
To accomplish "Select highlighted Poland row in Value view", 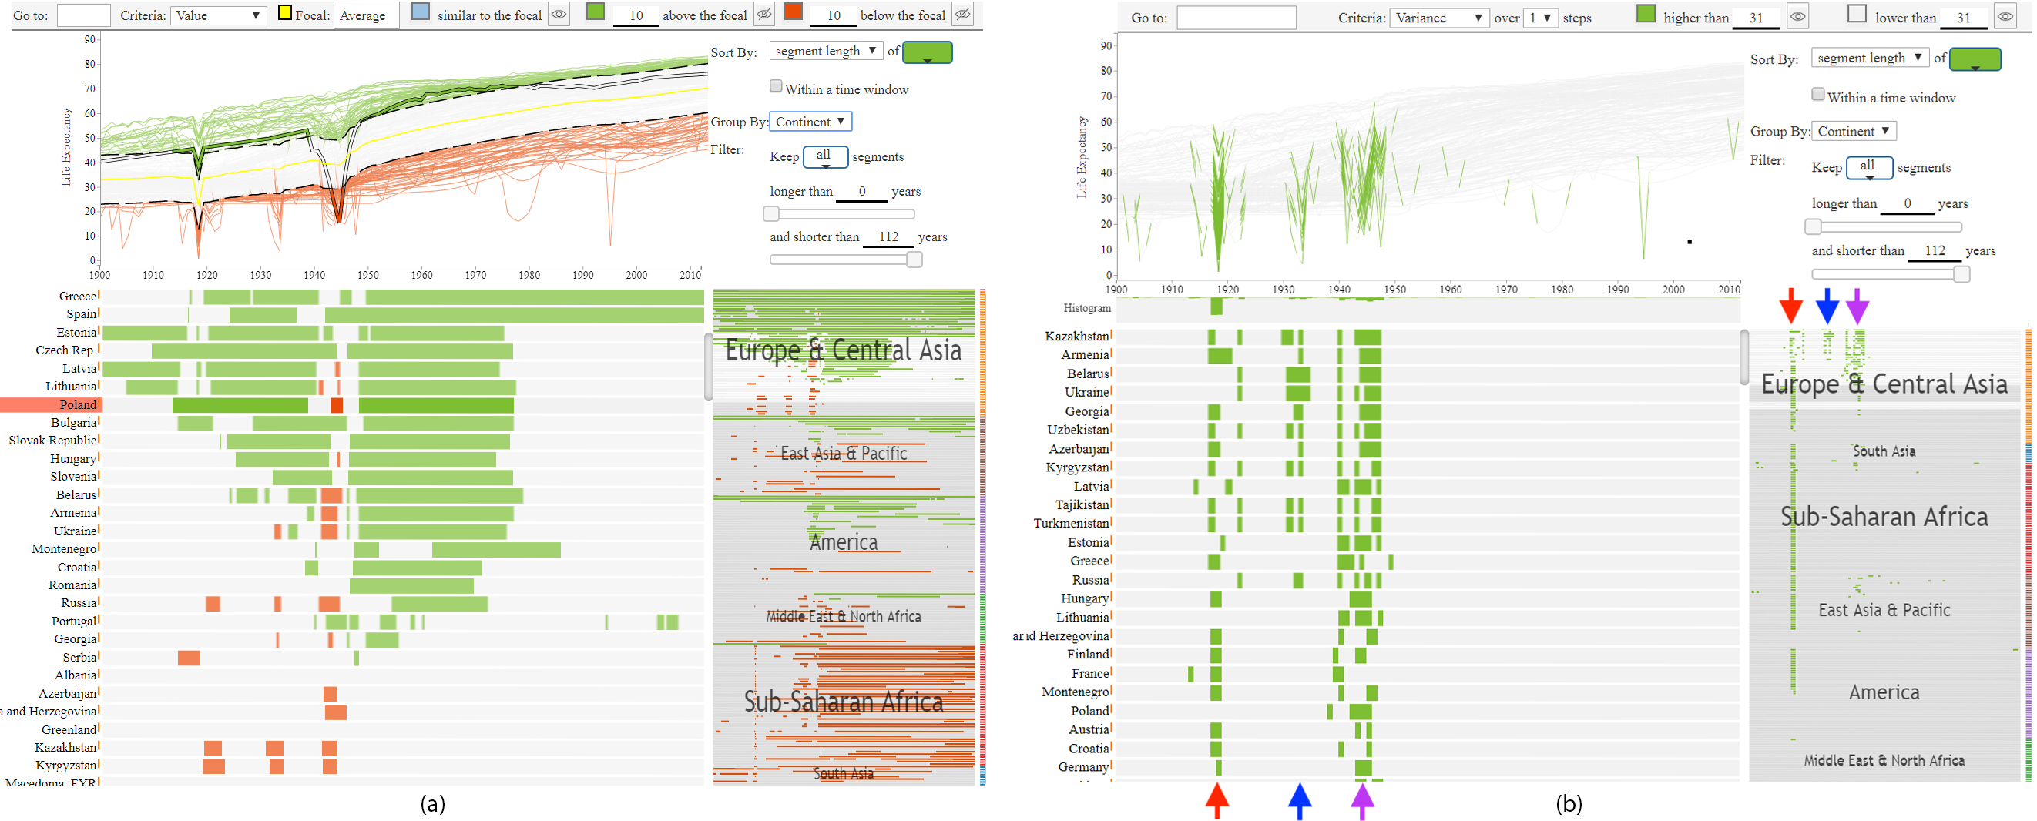I will click(352, 404).
